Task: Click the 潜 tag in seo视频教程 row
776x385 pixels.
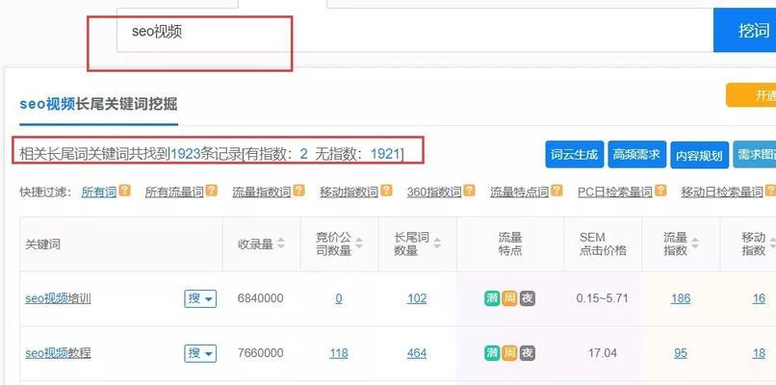Action: [492, 353]
